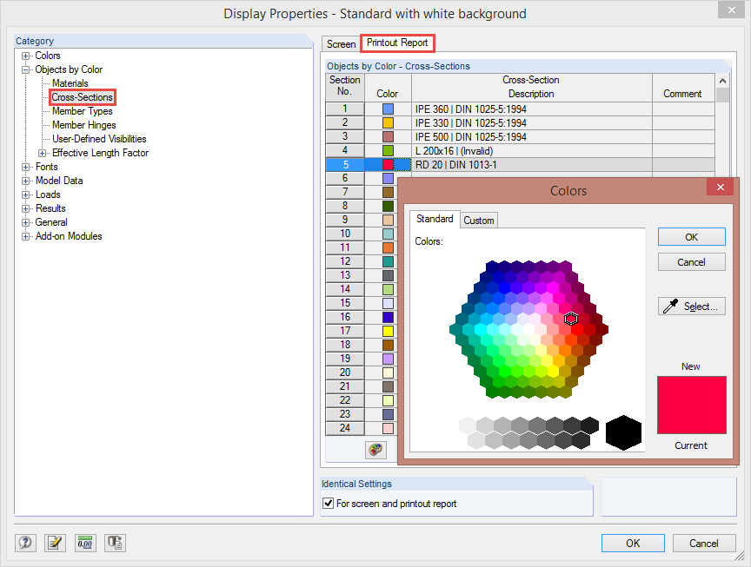Click the fourth icon in bottom toolbar

(115, 543)
